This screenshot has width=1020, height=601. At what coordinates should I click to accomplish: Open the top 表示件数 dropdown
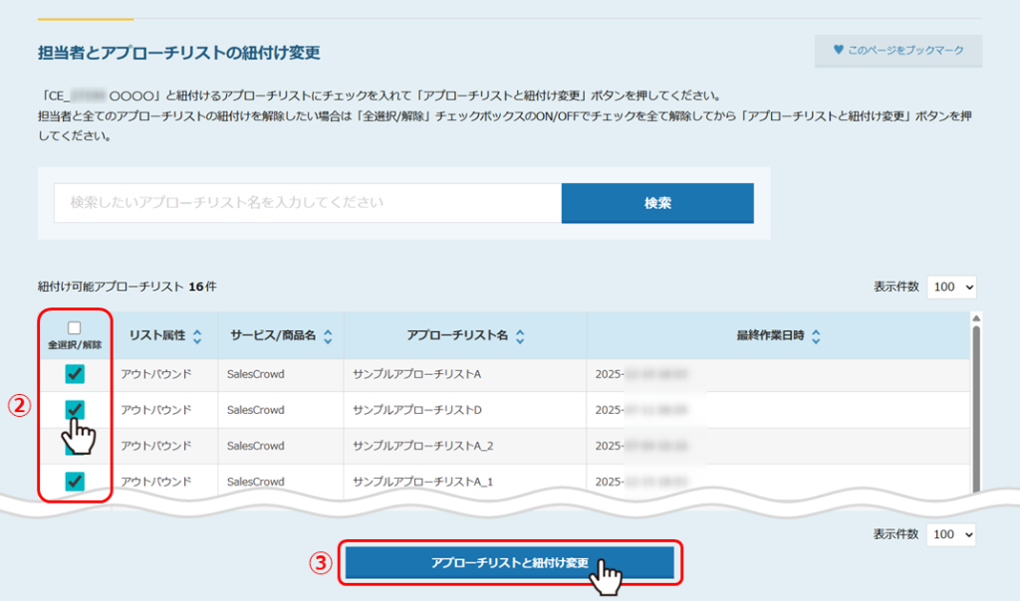tap(951, 287)
